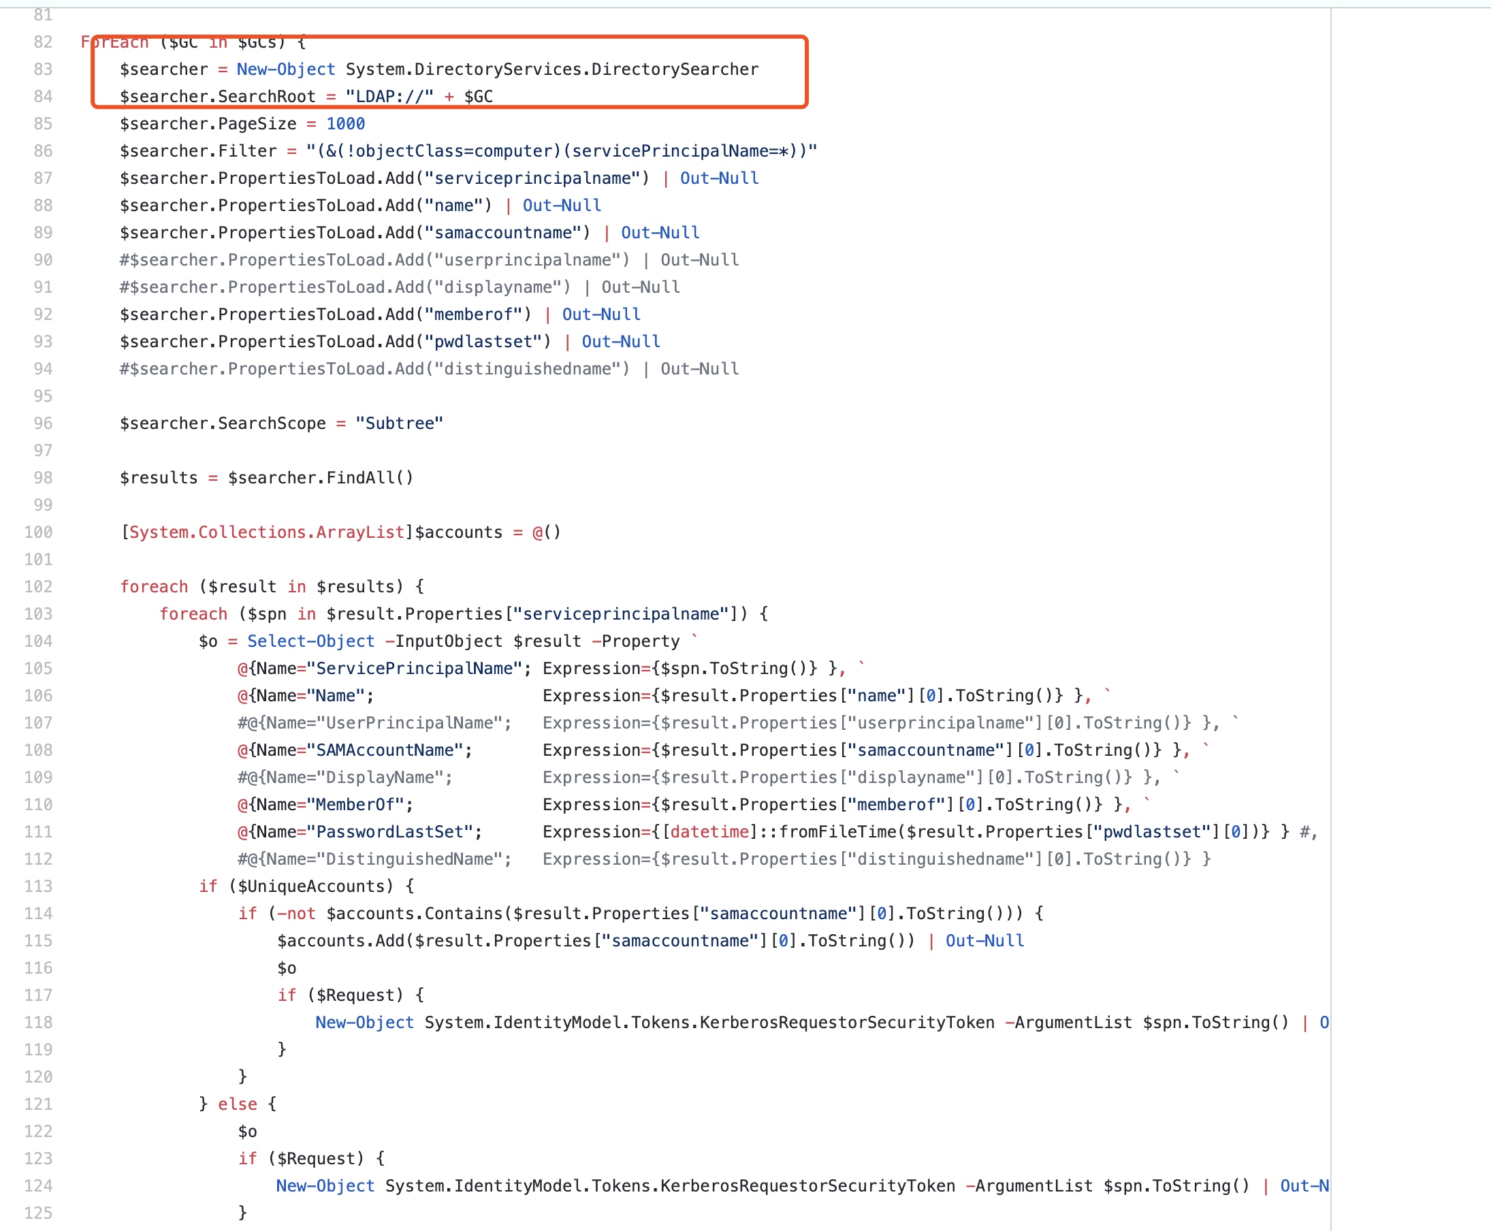Click the else keyword on line 121
1491x1231 pixels.
point(237,1104)
